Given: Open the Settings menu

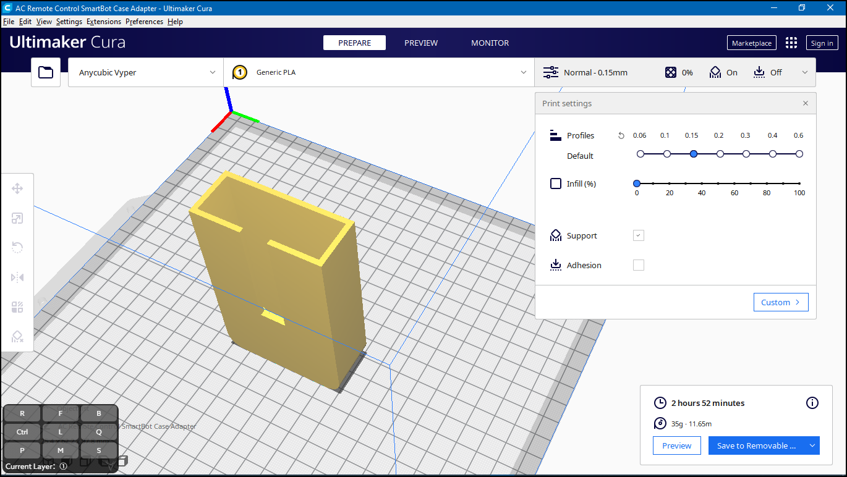Looking at the screenshot, I should click(x=69, y=22).
